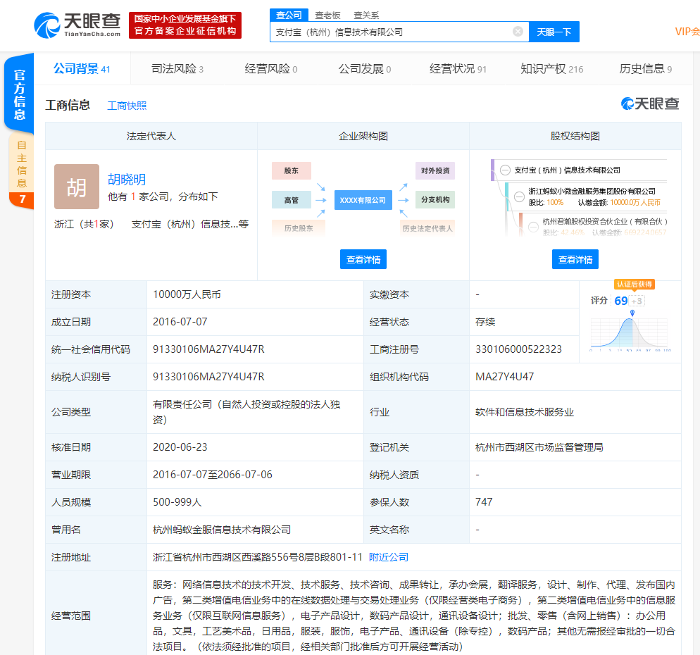Click the 天眼一下 search button
700x655 pixels.
554,32
